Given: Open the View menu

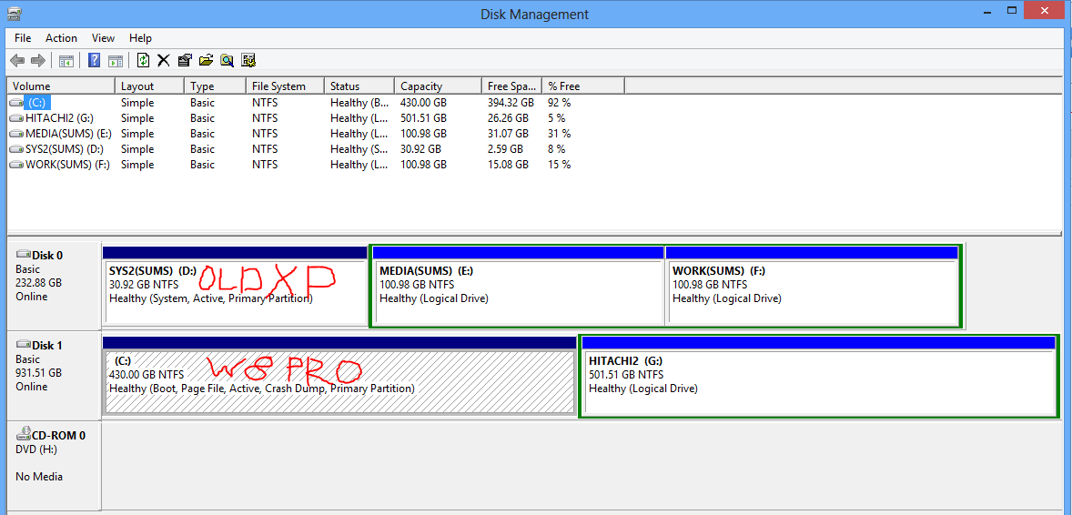Looking at the screenshot, I should (x=103, y=38).
